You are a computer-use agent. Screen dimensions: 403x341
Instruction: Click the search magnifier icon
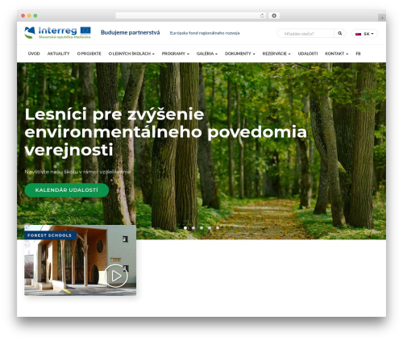point(340,33)
